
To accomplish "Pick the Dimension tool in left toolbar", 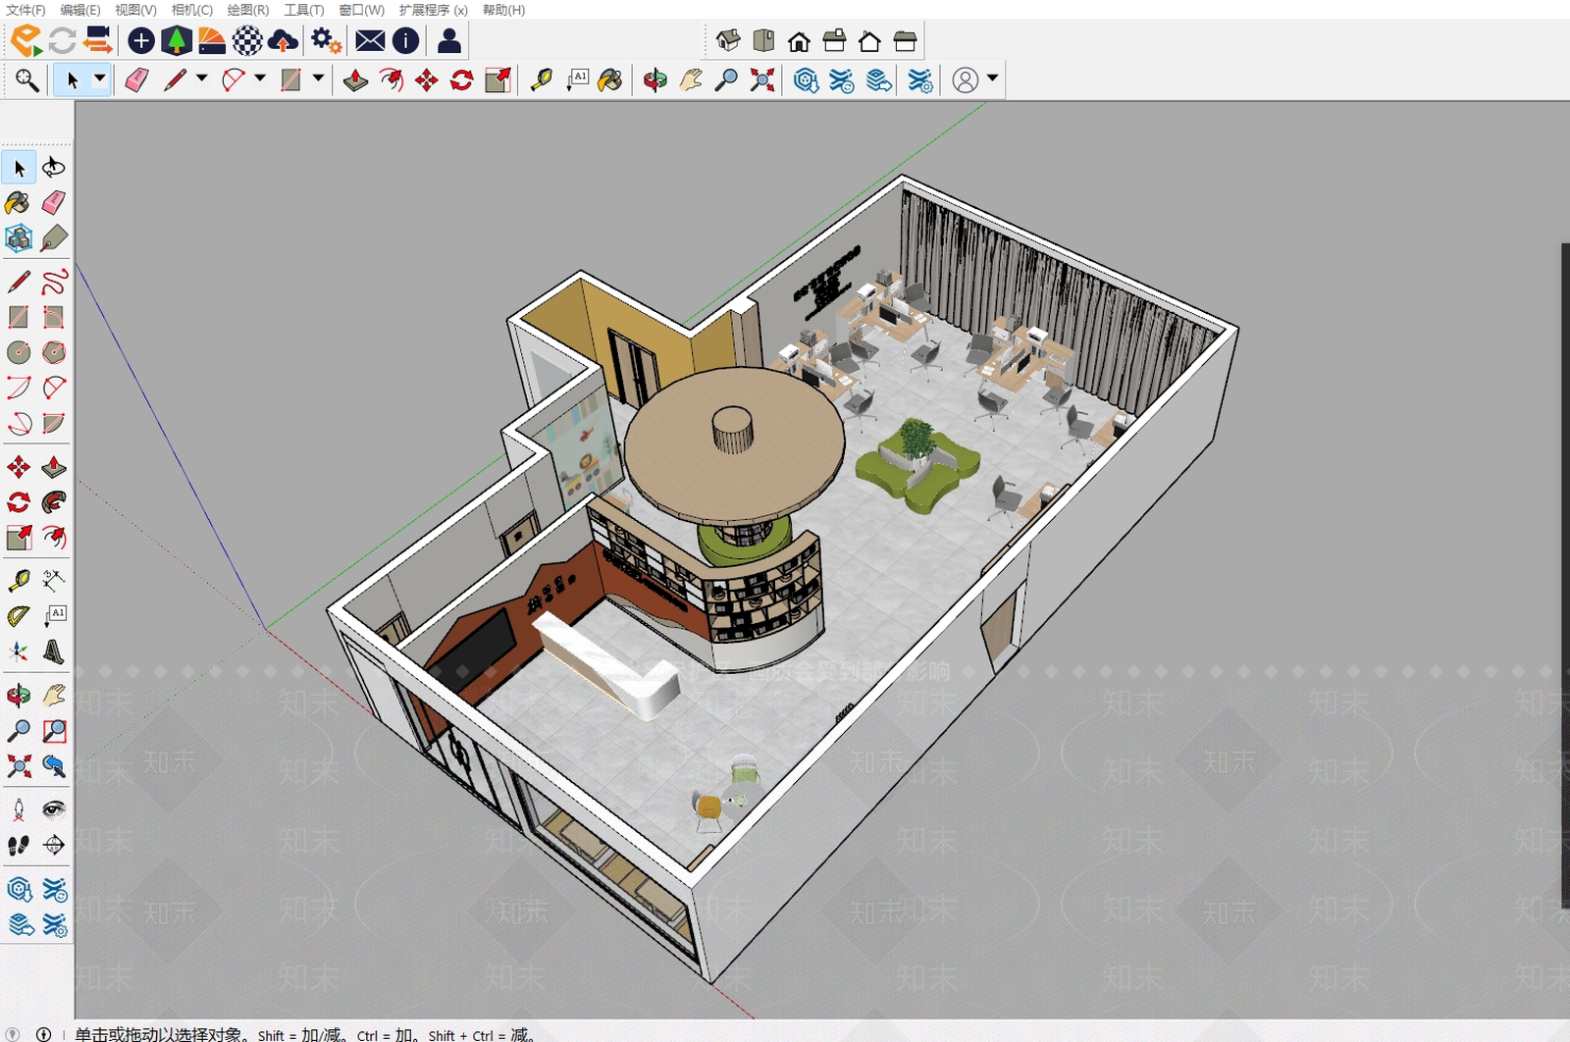I will [x=54, y=581].
